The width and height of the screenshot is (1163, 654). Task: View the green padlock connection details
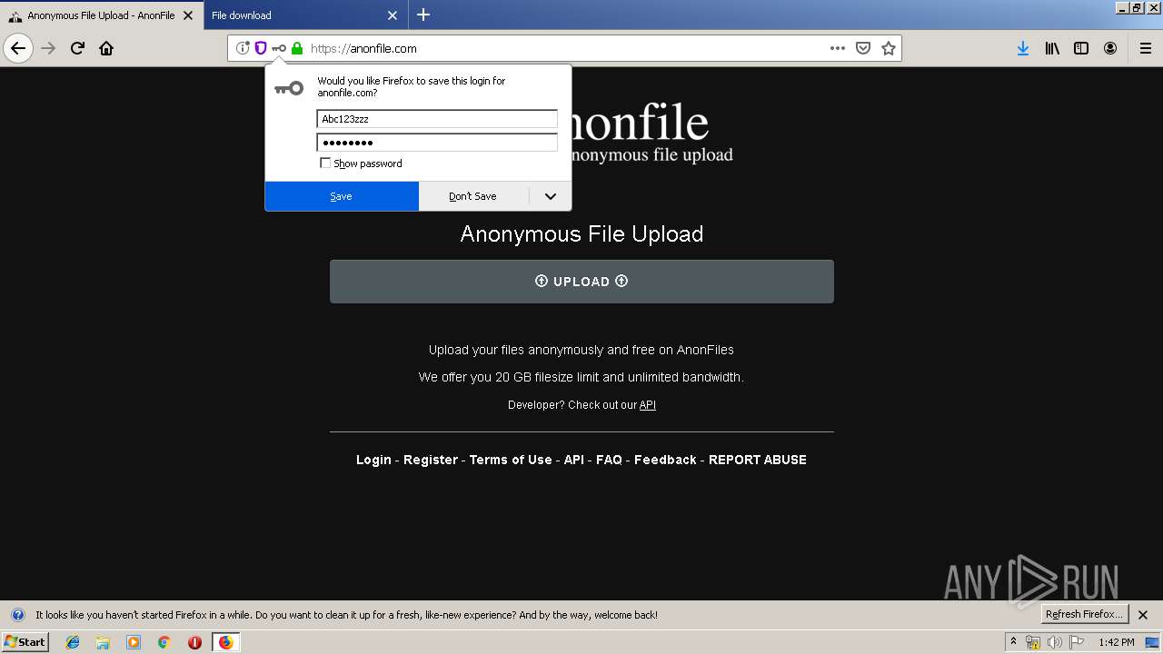[x=297, y=48]
